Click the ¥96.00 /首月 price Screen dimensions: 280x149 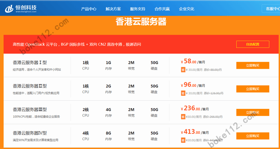193,85
